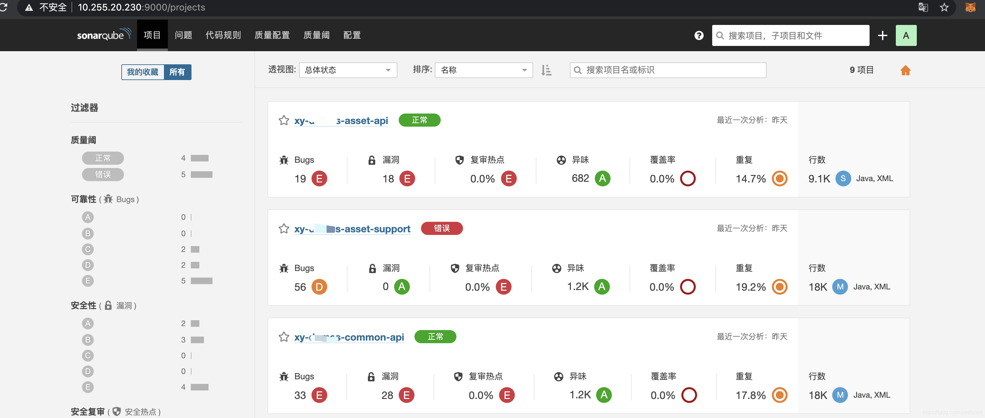Click S size badge for asset-api
This screenshot has width=985, height=418.
point(843,178)
